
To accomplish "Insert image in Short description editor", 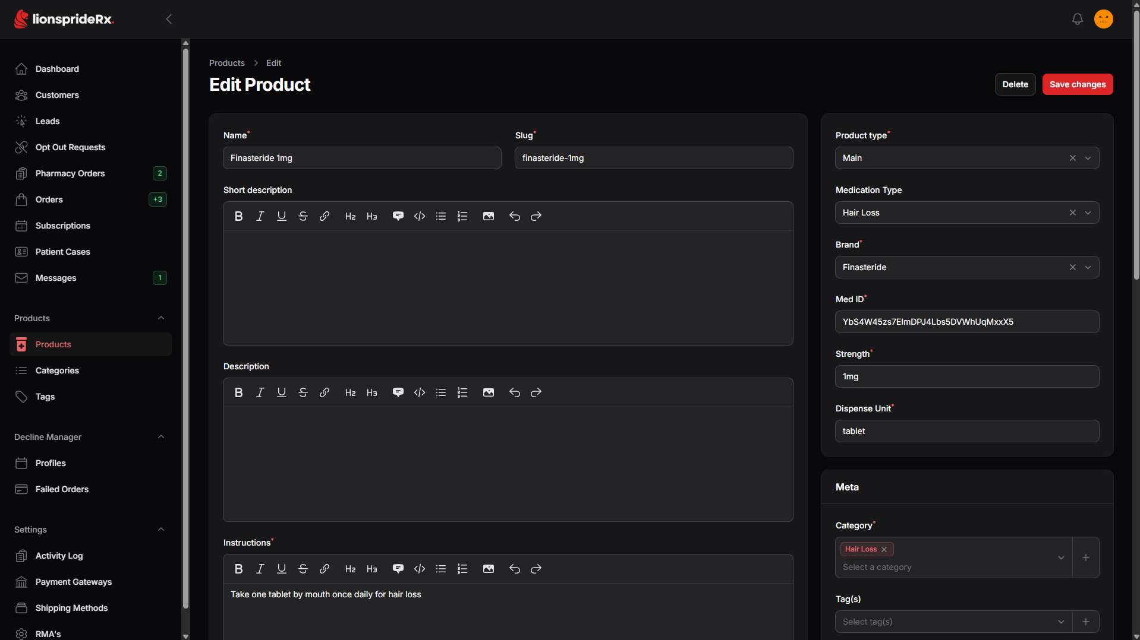I will 488,216.
